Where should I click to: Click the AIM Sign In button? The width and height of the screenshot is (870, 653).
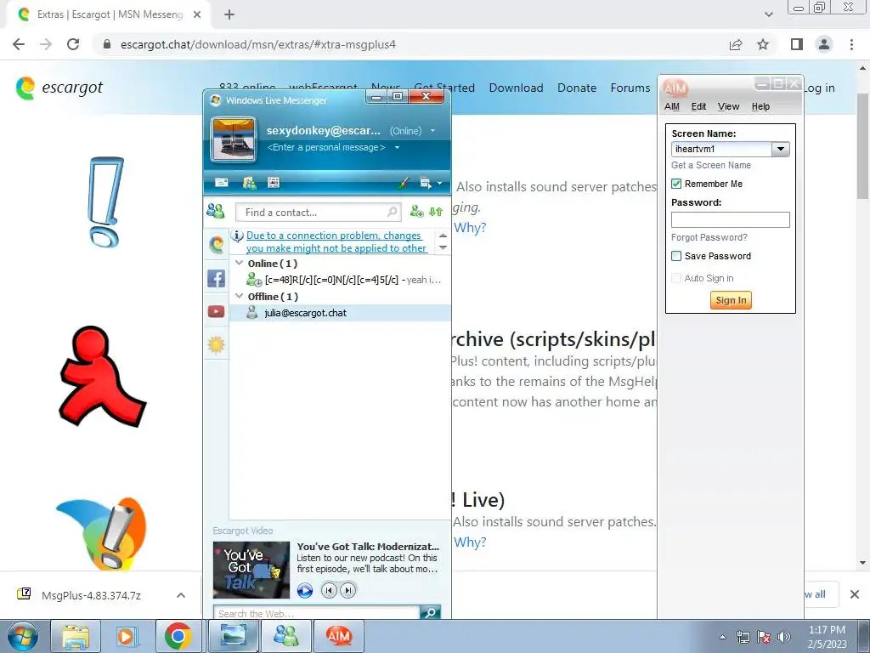point(731,300)
